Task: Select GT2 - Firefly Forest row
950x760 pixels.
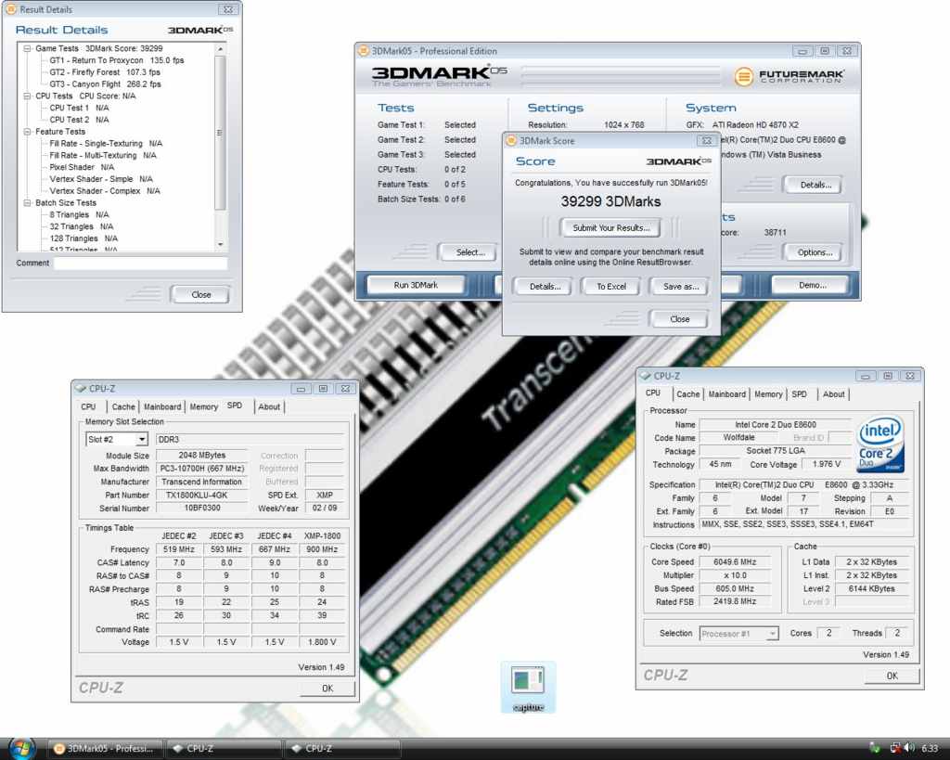Action: pos(105,72)
